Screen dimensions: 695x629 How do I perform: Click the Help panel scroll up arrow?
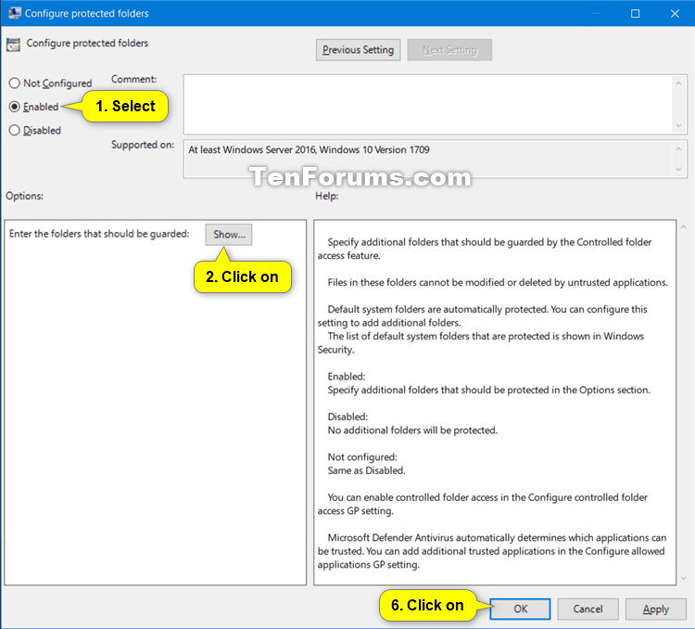[x=684, y=227]
